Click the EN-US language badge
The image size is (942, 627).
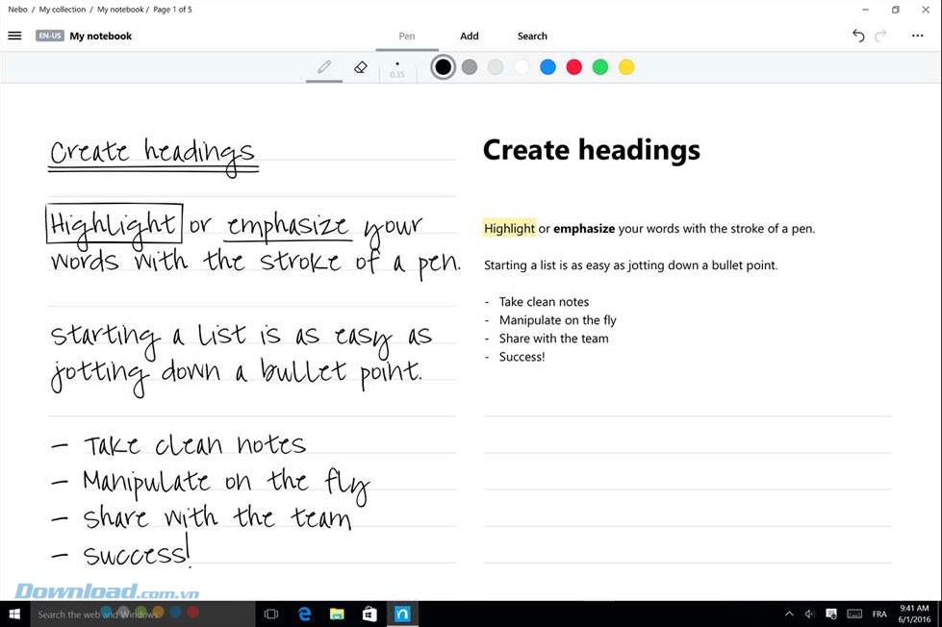tap(49, 36)
